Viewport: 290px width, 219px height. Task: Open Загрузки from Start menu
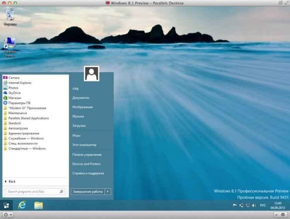coord(79,126)
